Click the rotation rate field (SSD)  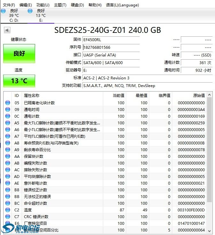coord(197,55)
